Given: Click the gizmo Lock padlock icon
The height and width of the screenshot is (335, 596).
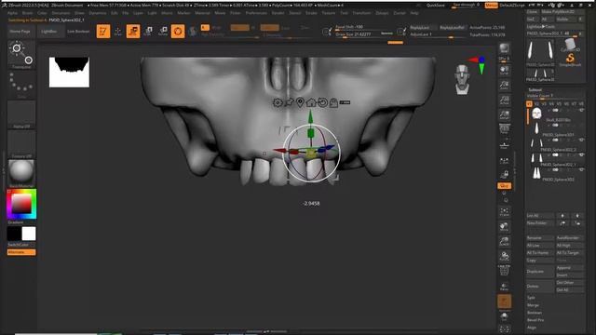Looking at the screenshot, I should [x=333, y=102].
